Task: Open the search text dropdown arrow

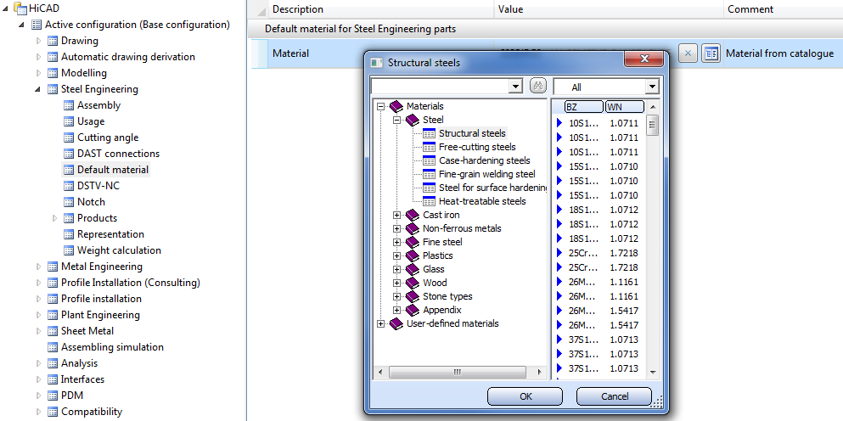Action: click(514, 87)
